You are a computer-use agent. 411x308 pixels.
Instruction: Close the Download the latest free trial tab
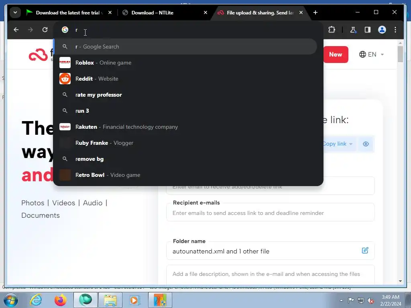(110, 12)
